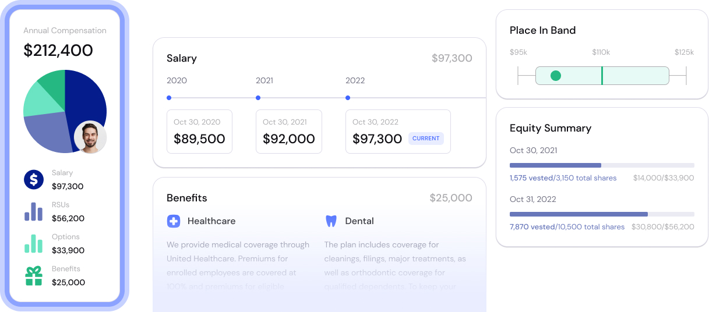Select the 2021 timeline dot
Viewport: 709px width, 312px height.
[258, 98]
